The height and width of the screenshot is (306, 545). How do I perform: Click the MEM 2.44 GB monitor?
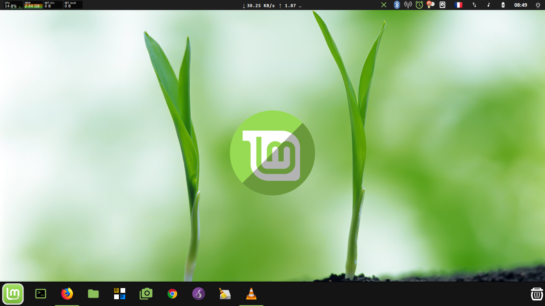pos(34,5)
